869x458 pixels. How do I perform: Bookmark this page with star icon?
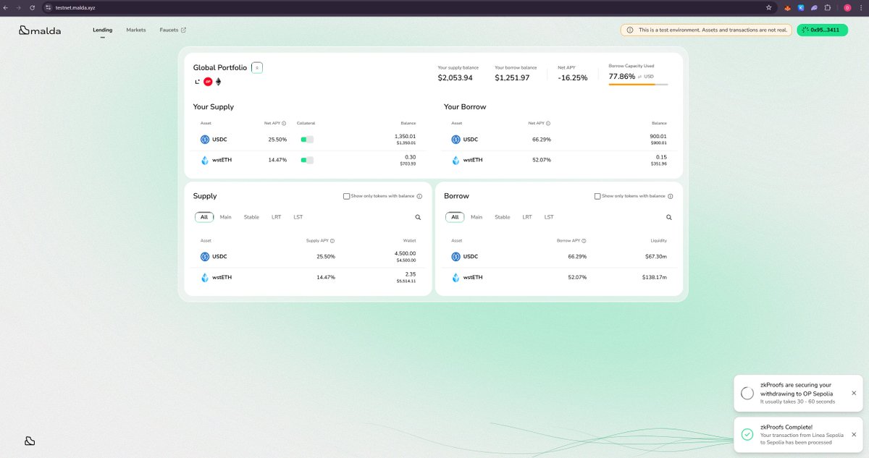(x=768, y=7)
